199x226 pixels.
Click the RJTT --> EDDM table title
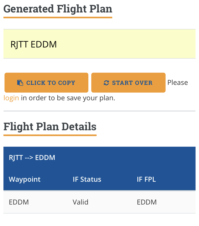32,158
